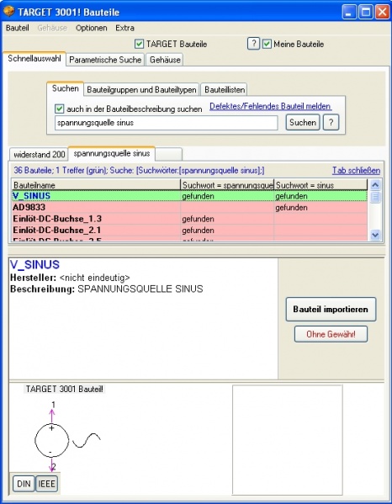392x504 pixels.
Task: Click the TARGET 3001 title bar app icon
Action: (x=8, y=12)
